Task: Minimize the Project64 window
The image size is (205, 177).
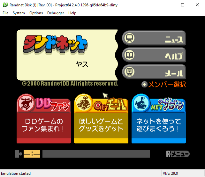Action: 168,5
